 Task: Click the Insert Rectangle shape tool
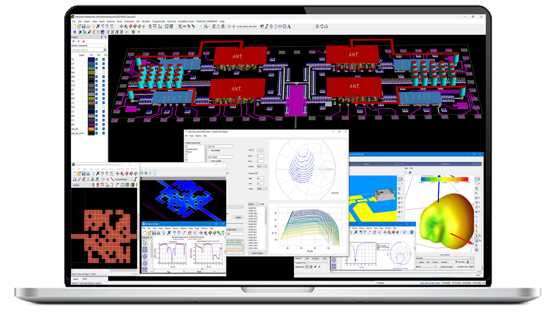point(280,27)
